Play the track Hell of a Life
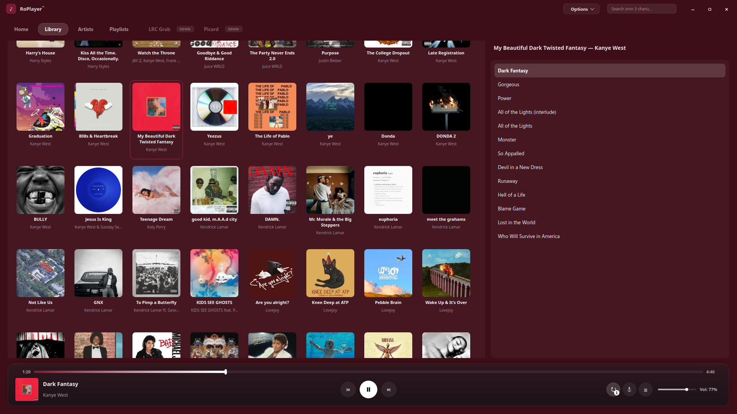The width and height of the screenshot is (737, 414). point(610,195)
